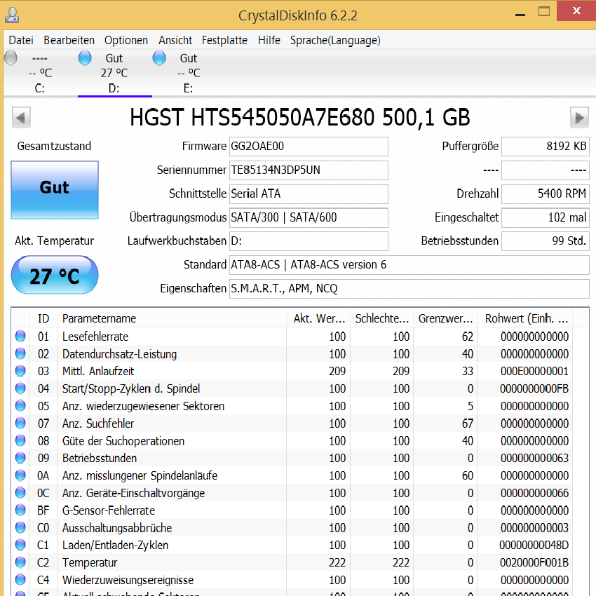This screenshot has height=596, width=596.
Task: Click status orb of Mittl. Anlaufzeit row
Action: point(20,371)
